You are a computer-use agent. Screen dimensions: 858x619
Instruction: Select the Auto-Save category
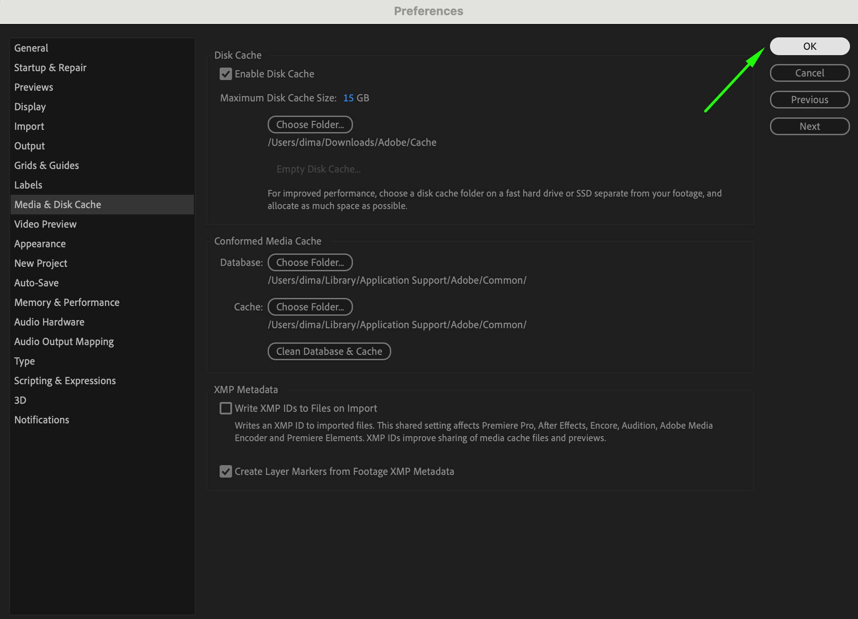(36, 283)
